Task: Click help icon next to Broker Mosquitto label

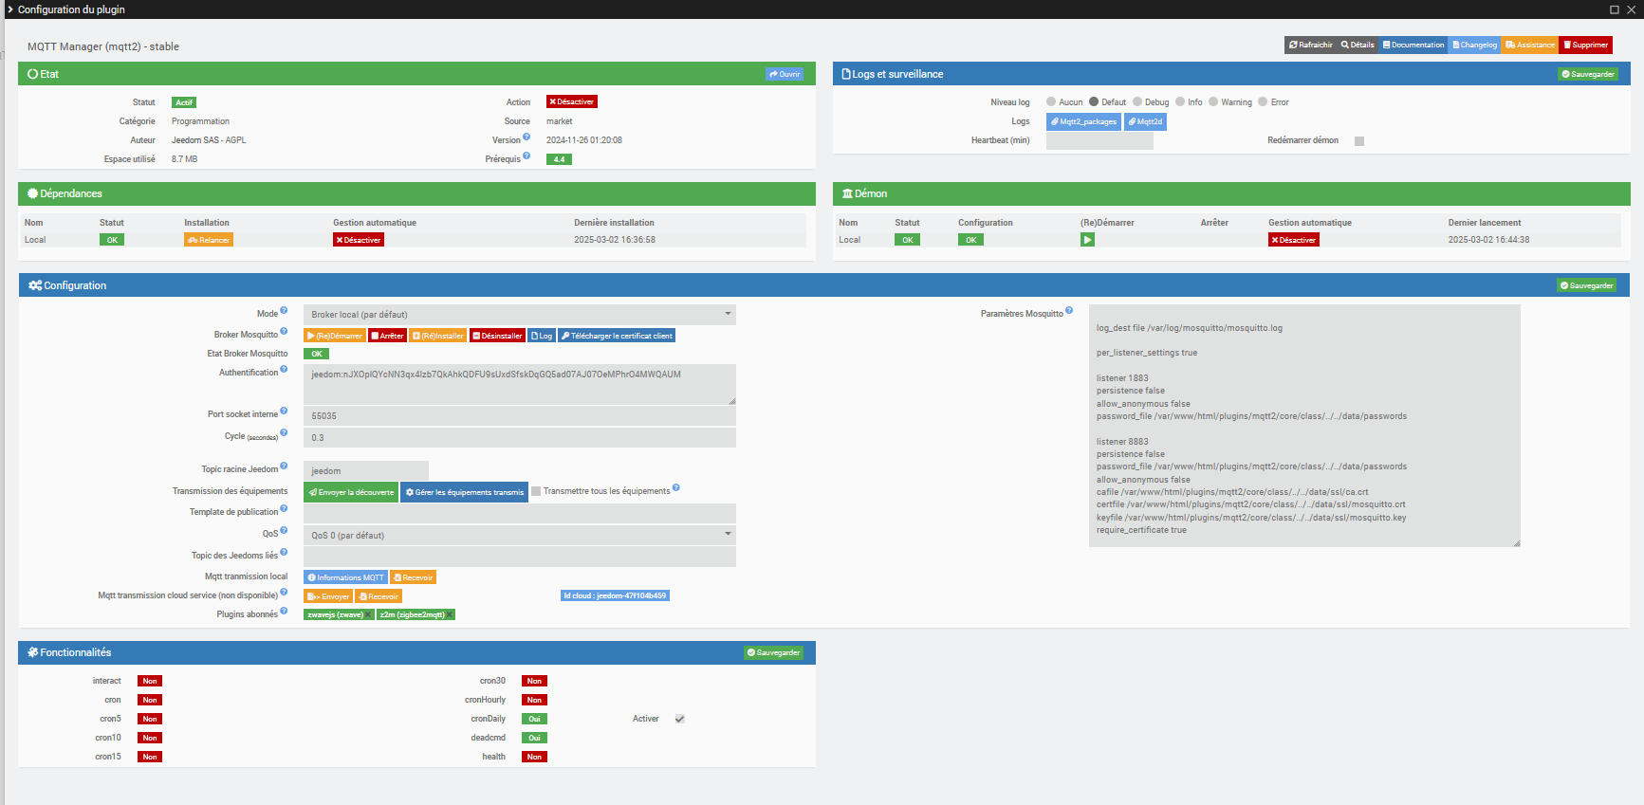Action: (284, 332)
